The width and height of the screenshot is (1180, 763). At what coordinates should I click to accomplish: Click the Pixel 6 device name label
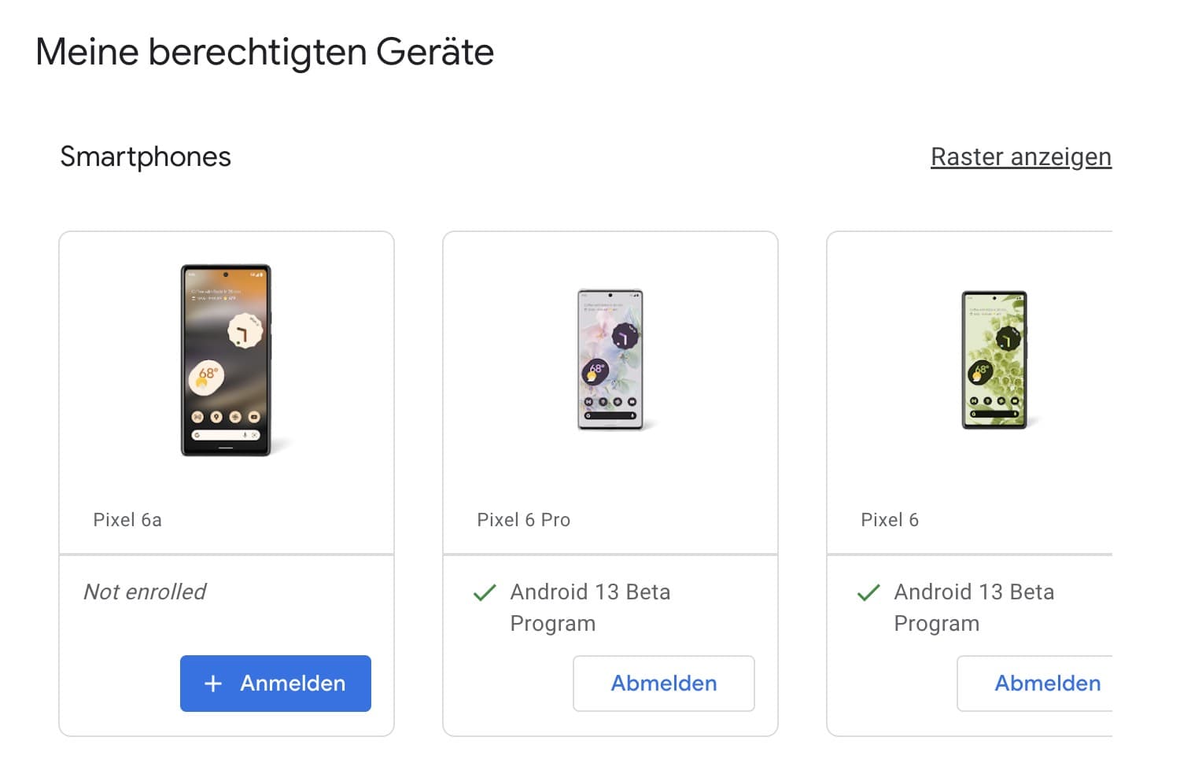pos(890,520)
